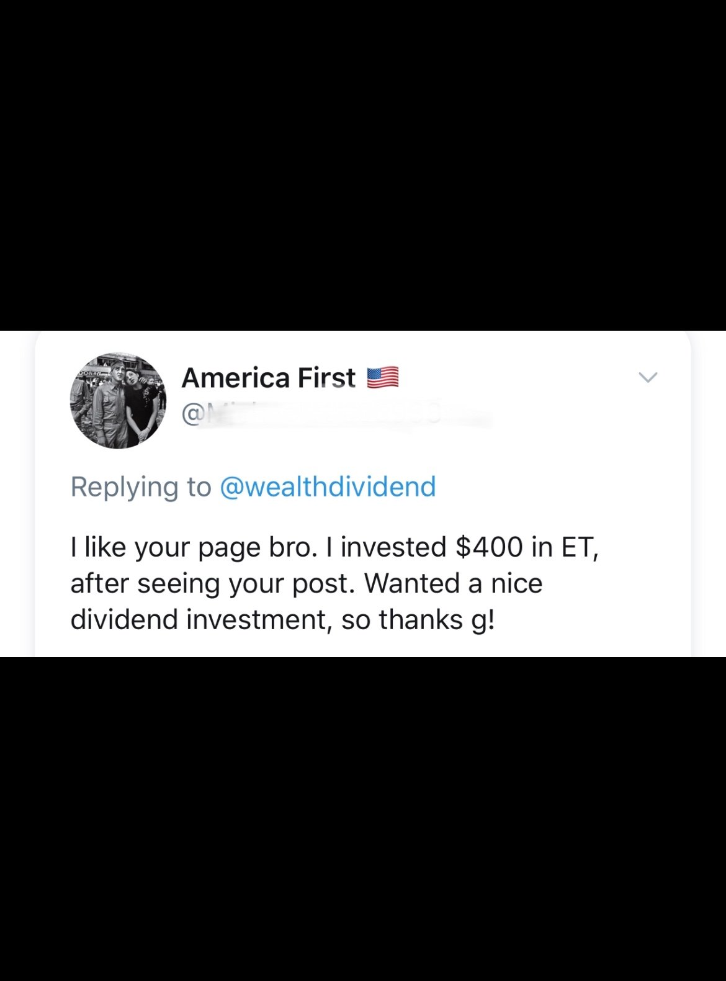This screenshot has width=726, height=981.
Task: Click "I like your page bro." sentence
Action: (194, 547)
